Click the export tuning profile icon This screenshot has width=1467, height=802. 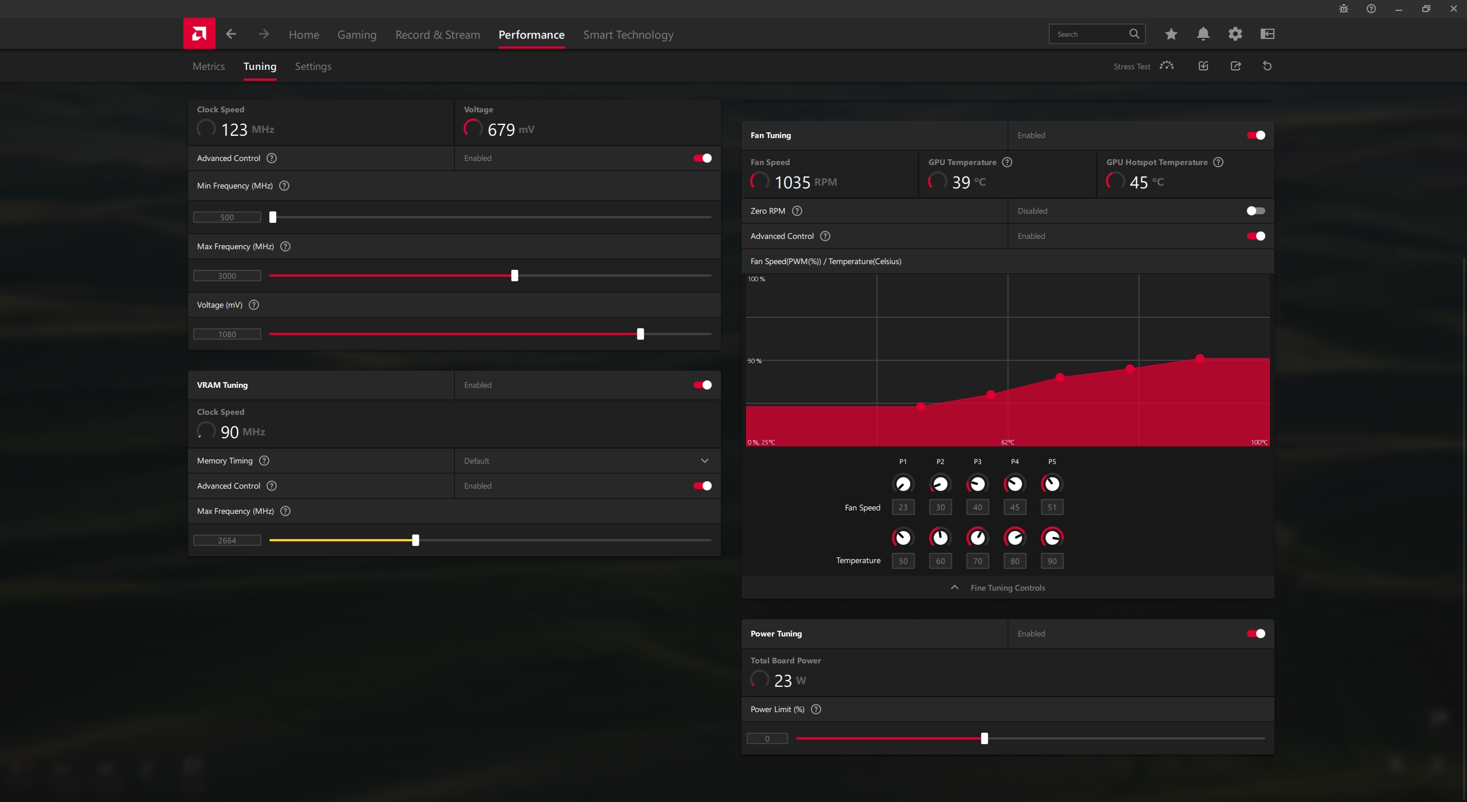1235,66
